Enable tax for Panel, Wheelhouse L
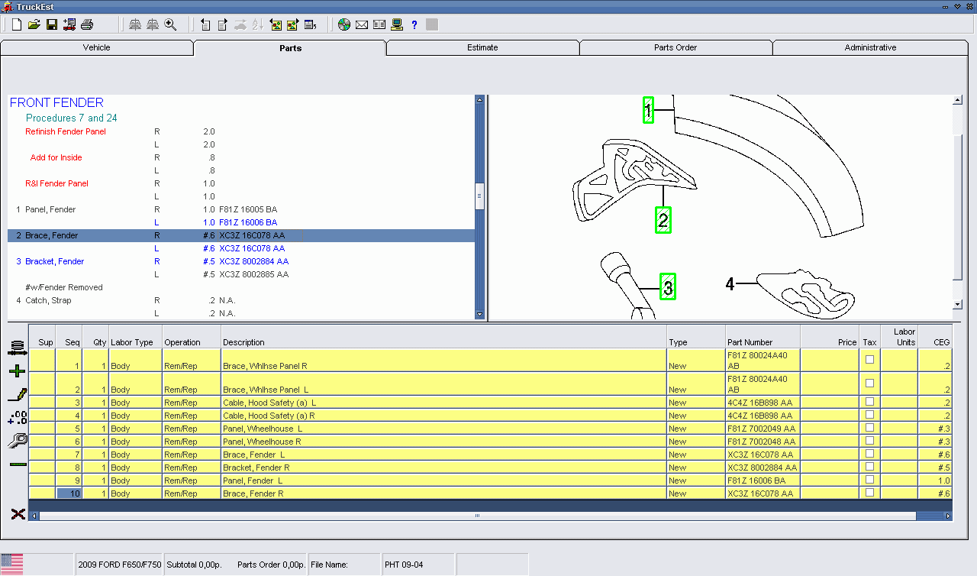Screen dimensions: 977x576 coord(869,429)
